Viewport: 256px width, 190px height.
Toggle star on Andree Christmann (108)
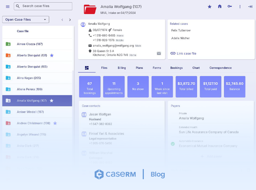(x=55, y=123)
